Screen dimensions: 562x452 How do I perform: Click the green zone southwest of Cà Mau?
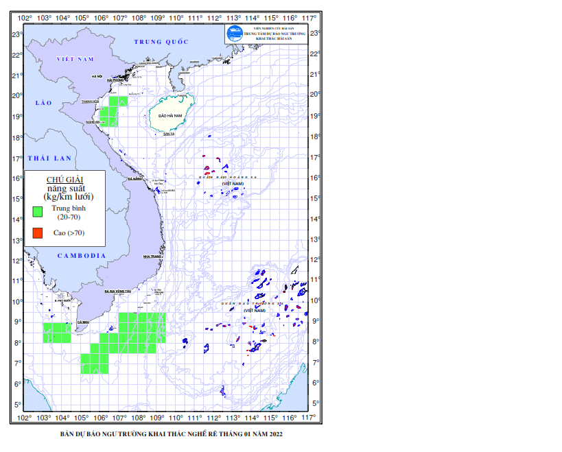point(57,333)
